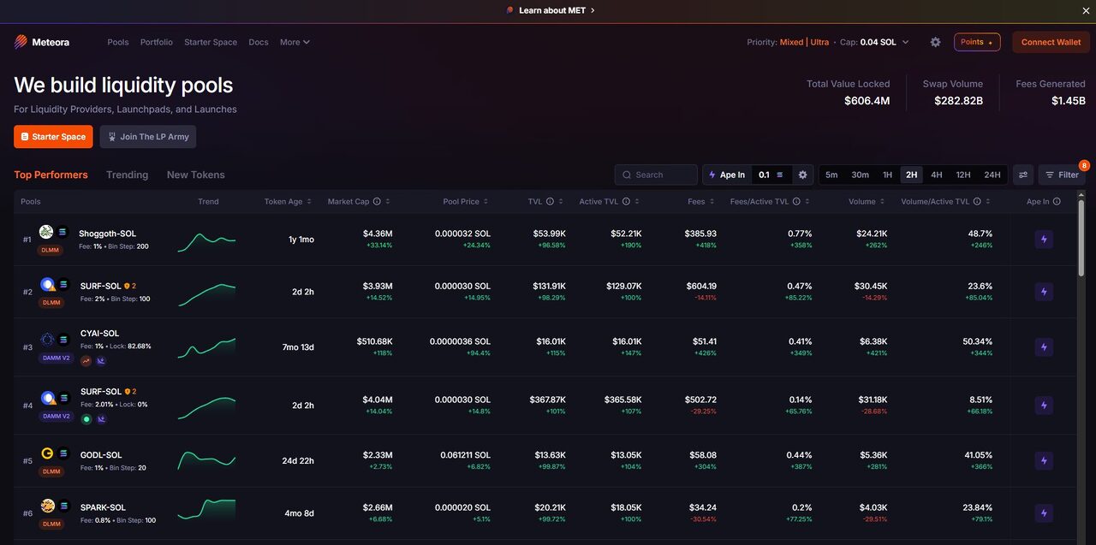This screenshot has width=1096, height=545.
Task: Click the warning shield icon on the #2 SURF-SOL pool
Action: [x=127, y=286]
